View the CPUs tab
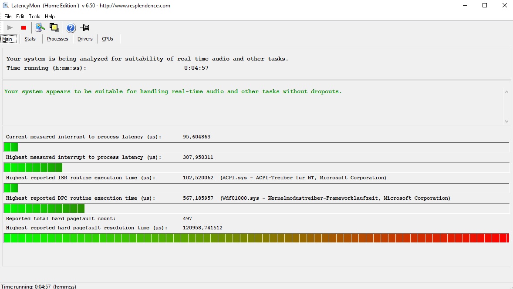The image size is (513, 289). 108,39
